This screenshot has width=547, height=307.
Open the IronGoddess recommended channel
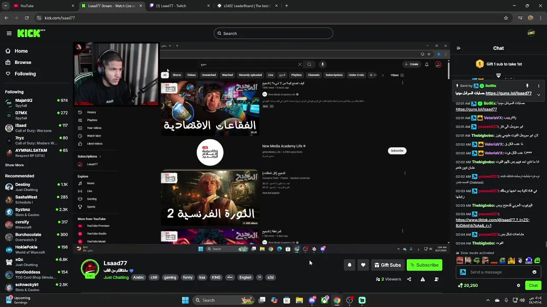point(36,274)
